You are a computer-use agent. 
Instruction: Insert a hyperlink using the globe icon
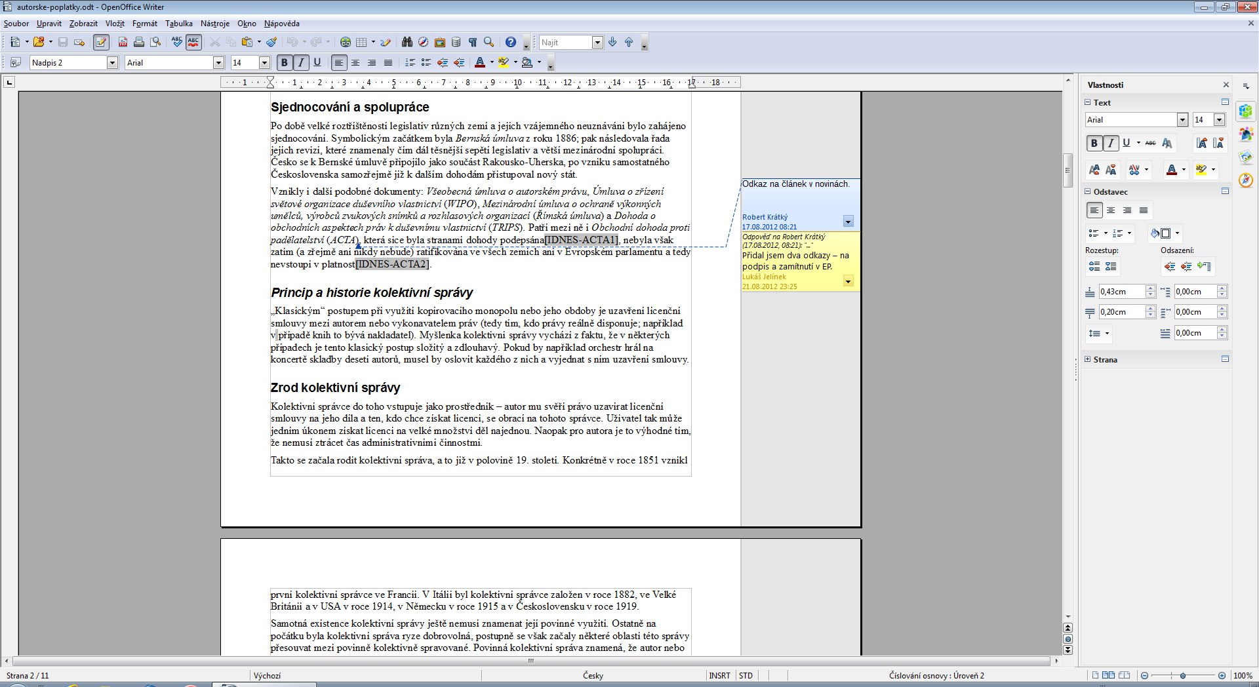coord(346,43)
